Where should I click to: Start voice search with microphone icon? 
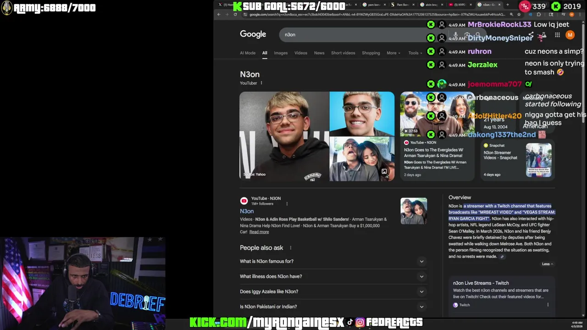tap(456, 34)
